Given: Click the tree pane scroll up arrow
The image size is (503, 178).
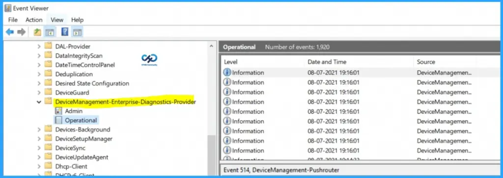Looking at the screenshot, I should pos(211,46).
